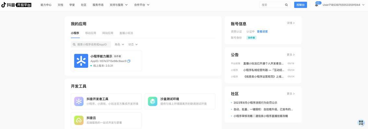368x129 pixels.
Task: Switch to the 直播小玩法 tab
Action: tap(126, 33)
